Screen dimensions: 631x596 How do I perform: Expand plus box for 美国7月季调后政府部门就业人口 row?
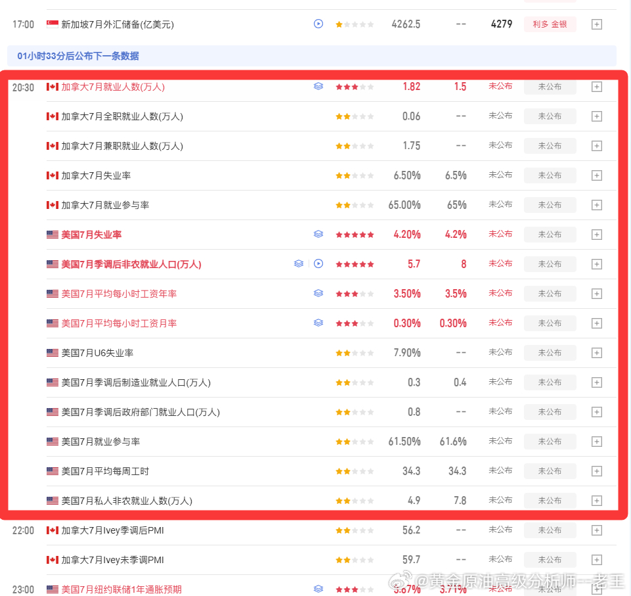(x=597, y=412)
